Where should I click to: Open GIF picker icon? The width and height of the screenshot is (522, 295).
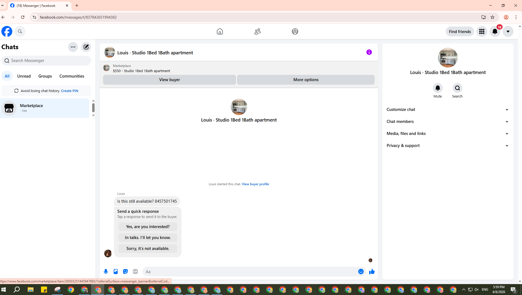135,272
